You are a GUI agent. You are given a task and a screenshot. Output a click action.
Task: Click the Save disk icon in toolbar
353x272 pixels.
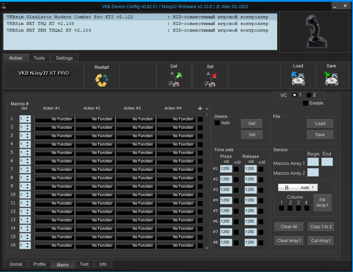tap(331, 78)
